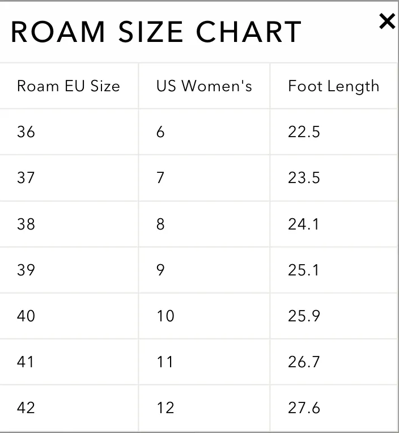Choose EU size 39 cell
This screenshot has height=433, width=399.
69,270
